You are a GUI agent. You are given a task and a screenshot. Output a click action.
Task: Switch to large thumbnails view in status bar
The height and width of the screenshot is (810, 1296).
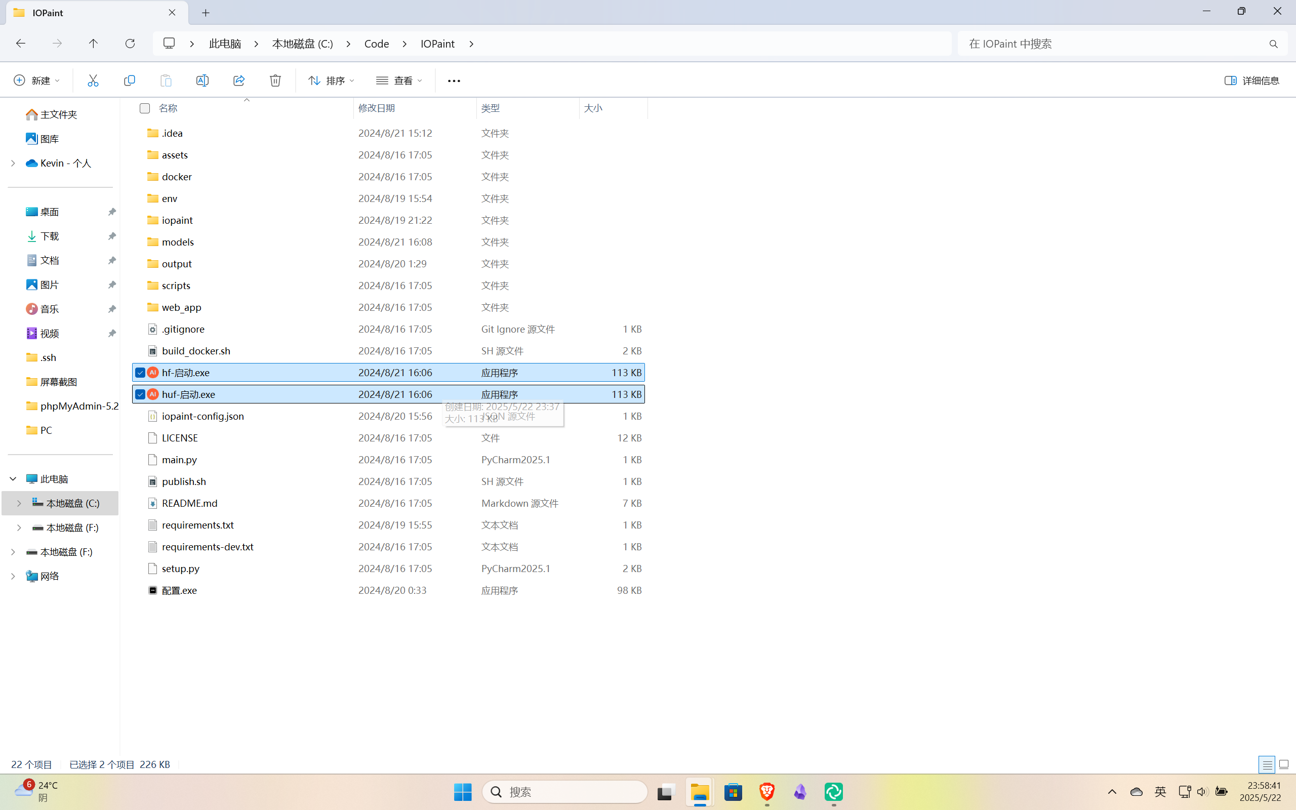[1284, 764]
